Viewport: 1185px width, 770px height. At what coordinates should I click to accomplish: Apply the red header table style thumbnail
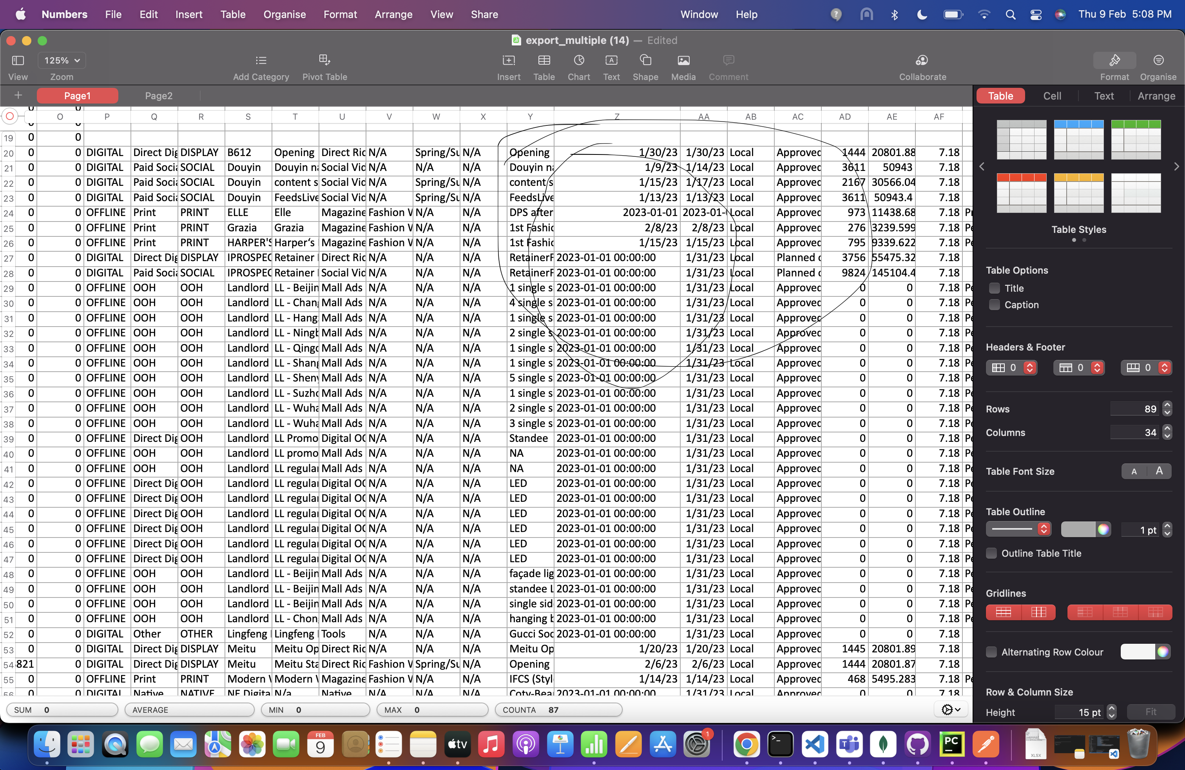1021,193
